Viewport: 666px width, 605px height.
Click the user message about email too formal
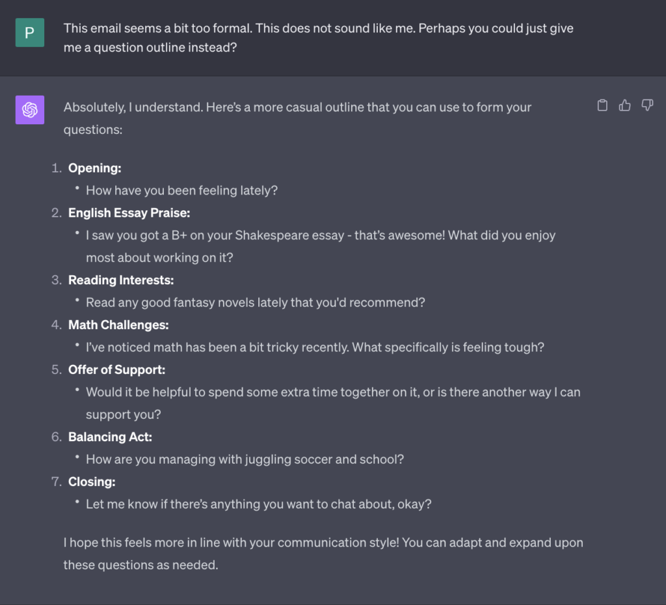pos(319,38)
